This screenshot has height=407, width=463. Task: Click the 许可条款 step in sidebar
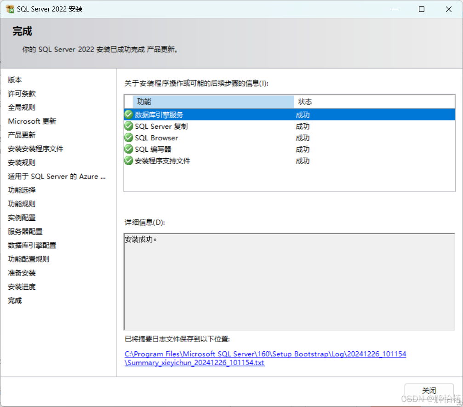(x=22, y=94)
